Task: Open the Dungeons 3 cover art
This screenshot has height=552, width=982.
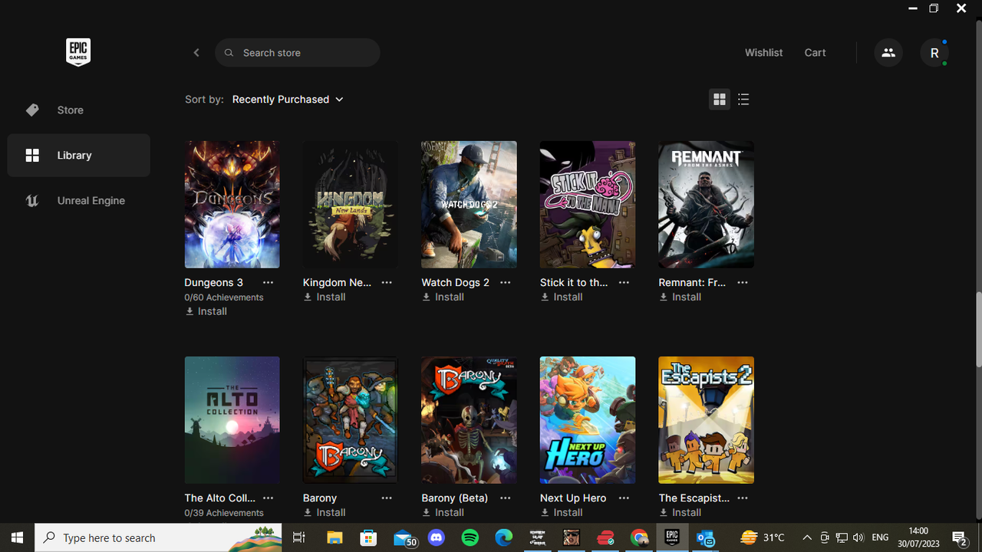Action: 232,205
